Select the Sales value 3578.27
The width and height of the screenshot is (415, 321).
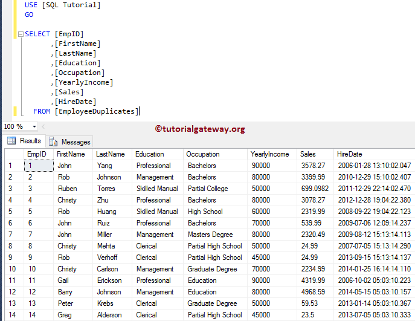(315, 166)
